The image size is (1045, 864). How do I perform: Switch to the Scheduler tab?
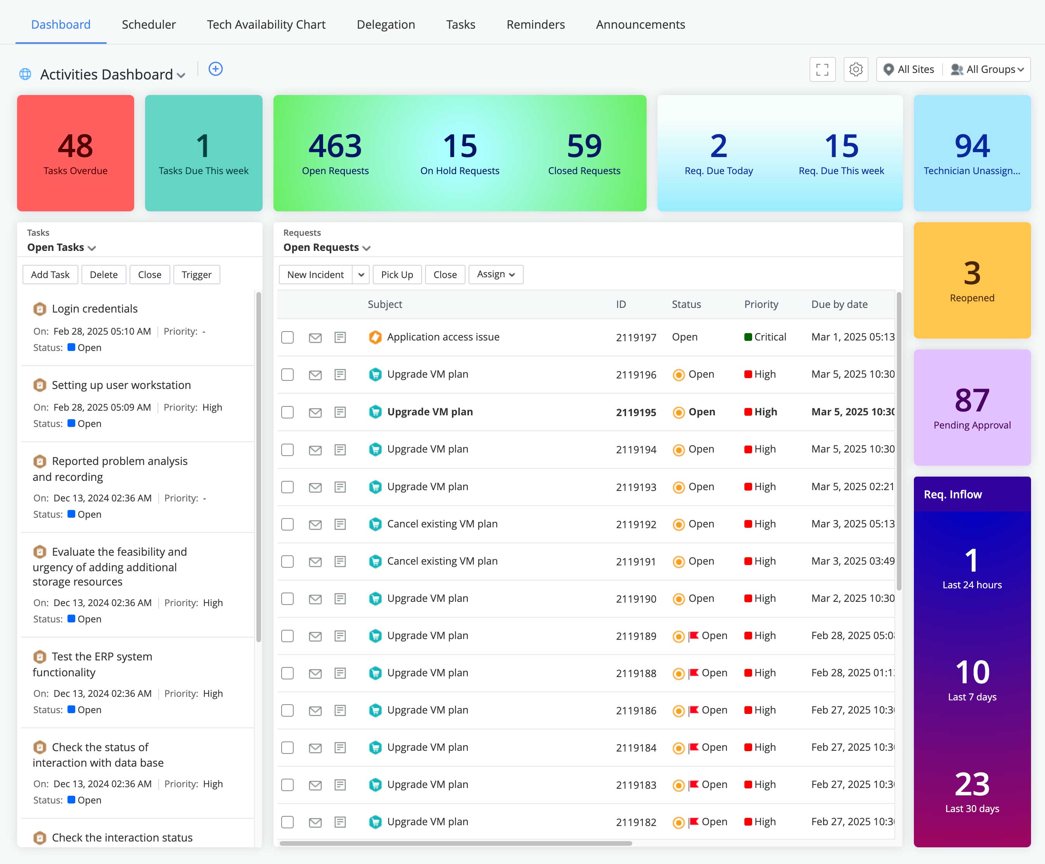pos(149,24)
